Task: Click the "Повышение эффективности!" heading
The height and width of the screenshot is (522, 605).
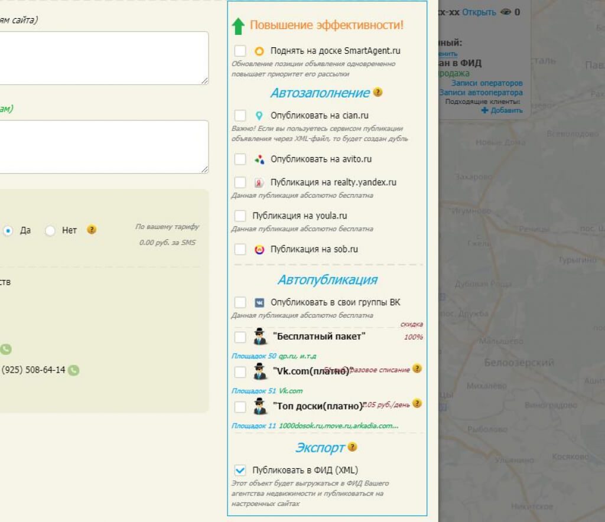Action: 326,25
